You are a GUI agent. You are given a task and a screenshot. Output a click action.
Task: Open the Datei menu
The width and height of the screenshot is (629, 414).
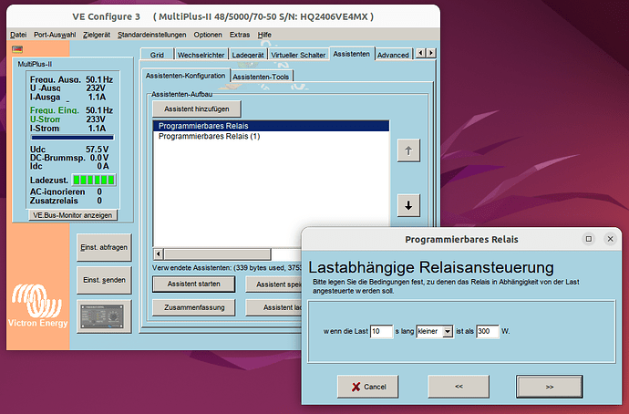tap(18, 35)
